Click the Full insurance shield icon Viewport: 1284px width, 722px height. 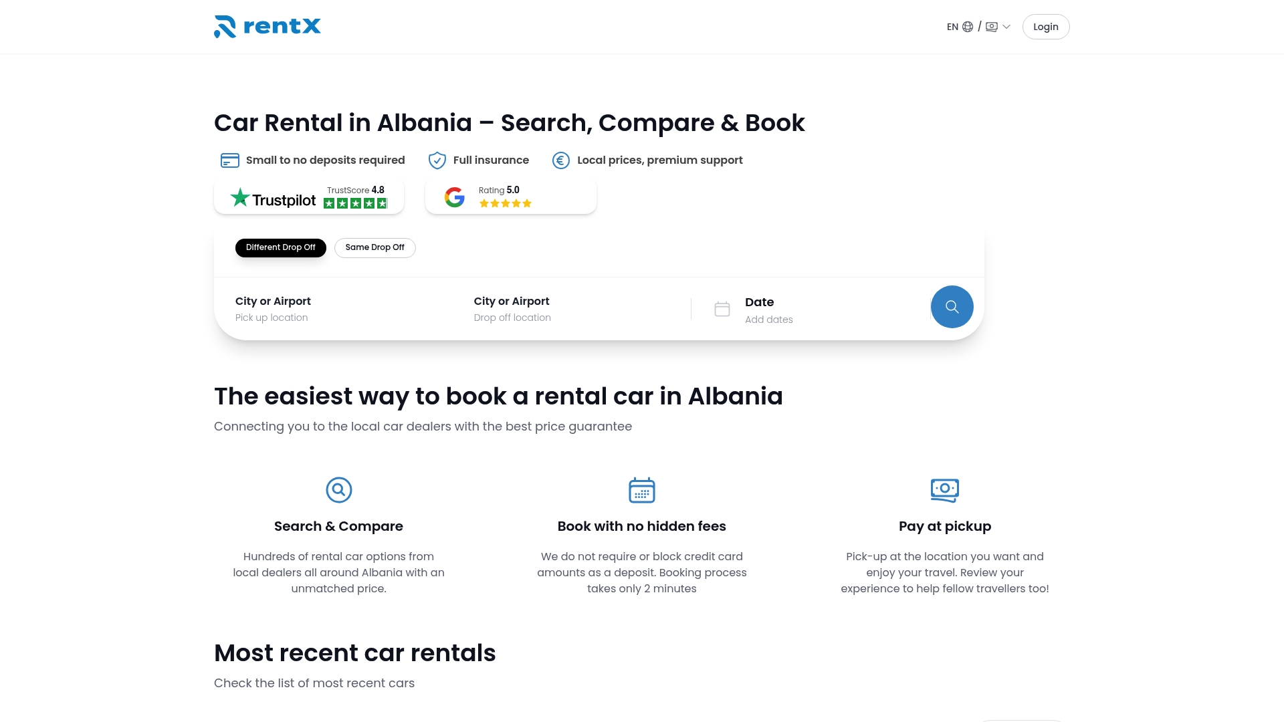(x=437, y=160)
